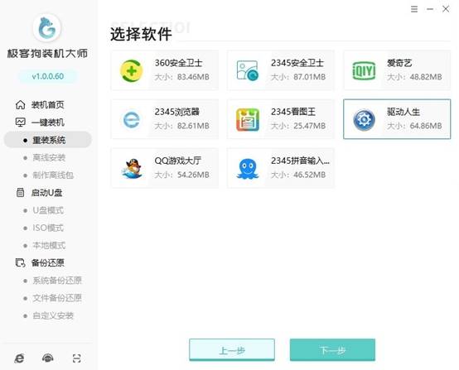Click the 360安全卫士 green shield icon
Image resolution: width=459 pixels, height=370 pixels.
pyautogui.click(x=132, y=70)
